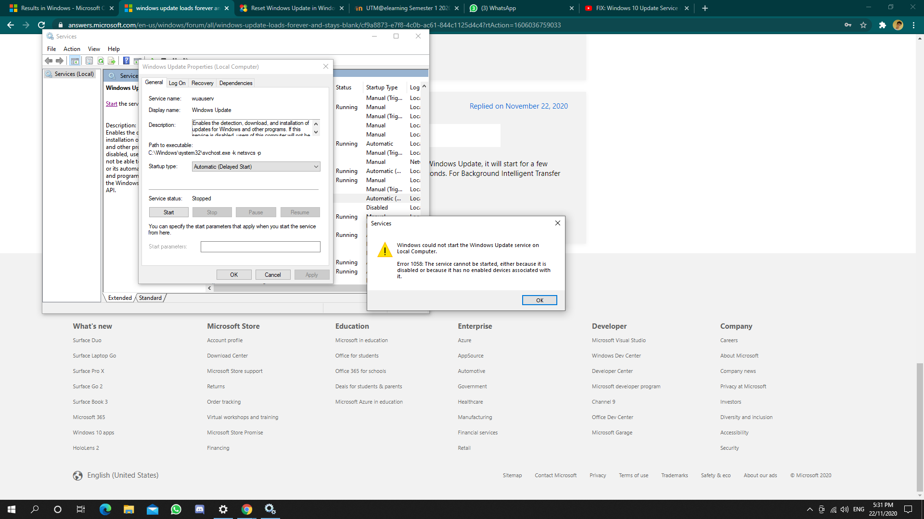Select the Extended view tab
The image size is (924, 519).
(x=120, y=298)
